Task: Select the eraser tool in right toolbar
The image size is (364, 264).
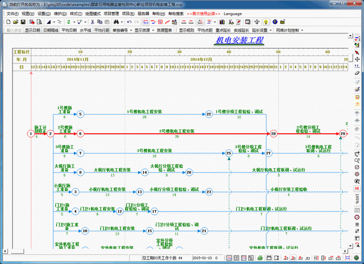Action: pyautogui.click(x=357, y=73)
